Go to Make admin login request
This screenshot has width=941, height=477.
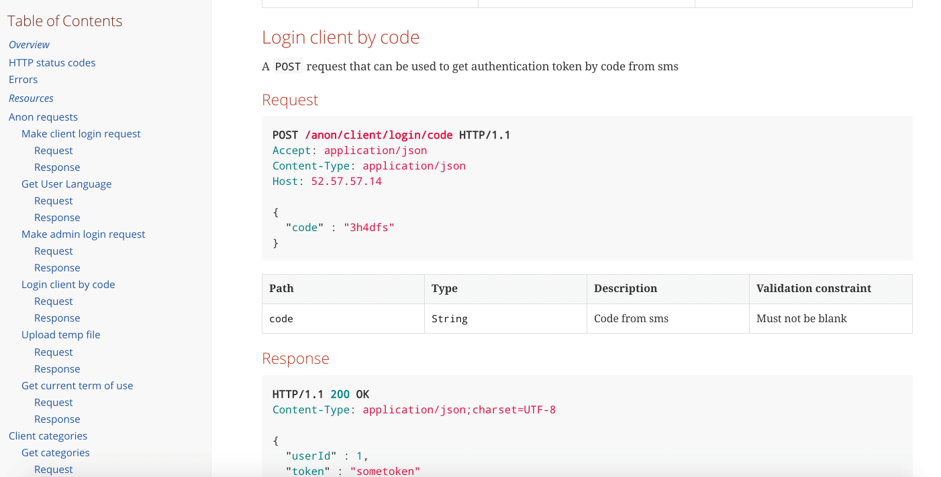[x=83, y=234]
